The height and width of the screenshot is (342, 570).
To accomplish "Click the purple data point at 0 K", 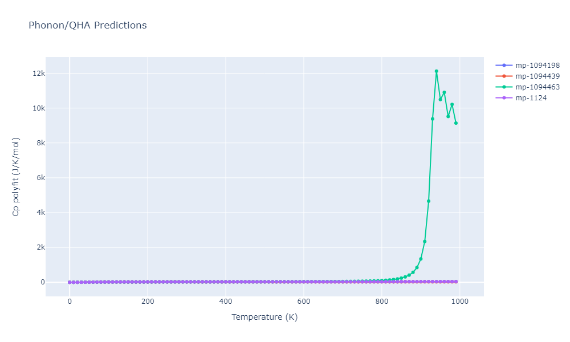I will tap(70, 282).
